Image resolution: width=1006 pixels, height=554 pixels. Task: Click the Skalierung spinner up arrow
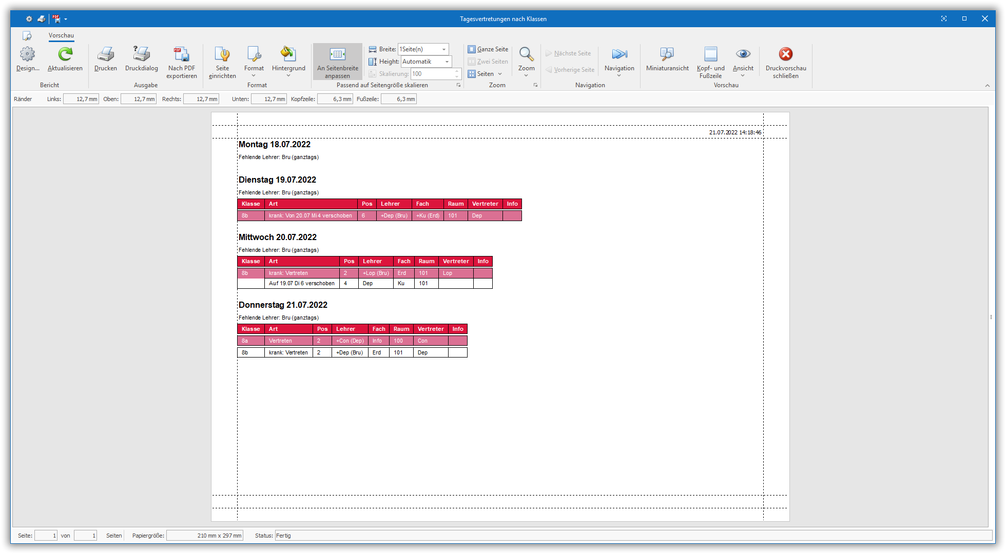tap(457, 71)
